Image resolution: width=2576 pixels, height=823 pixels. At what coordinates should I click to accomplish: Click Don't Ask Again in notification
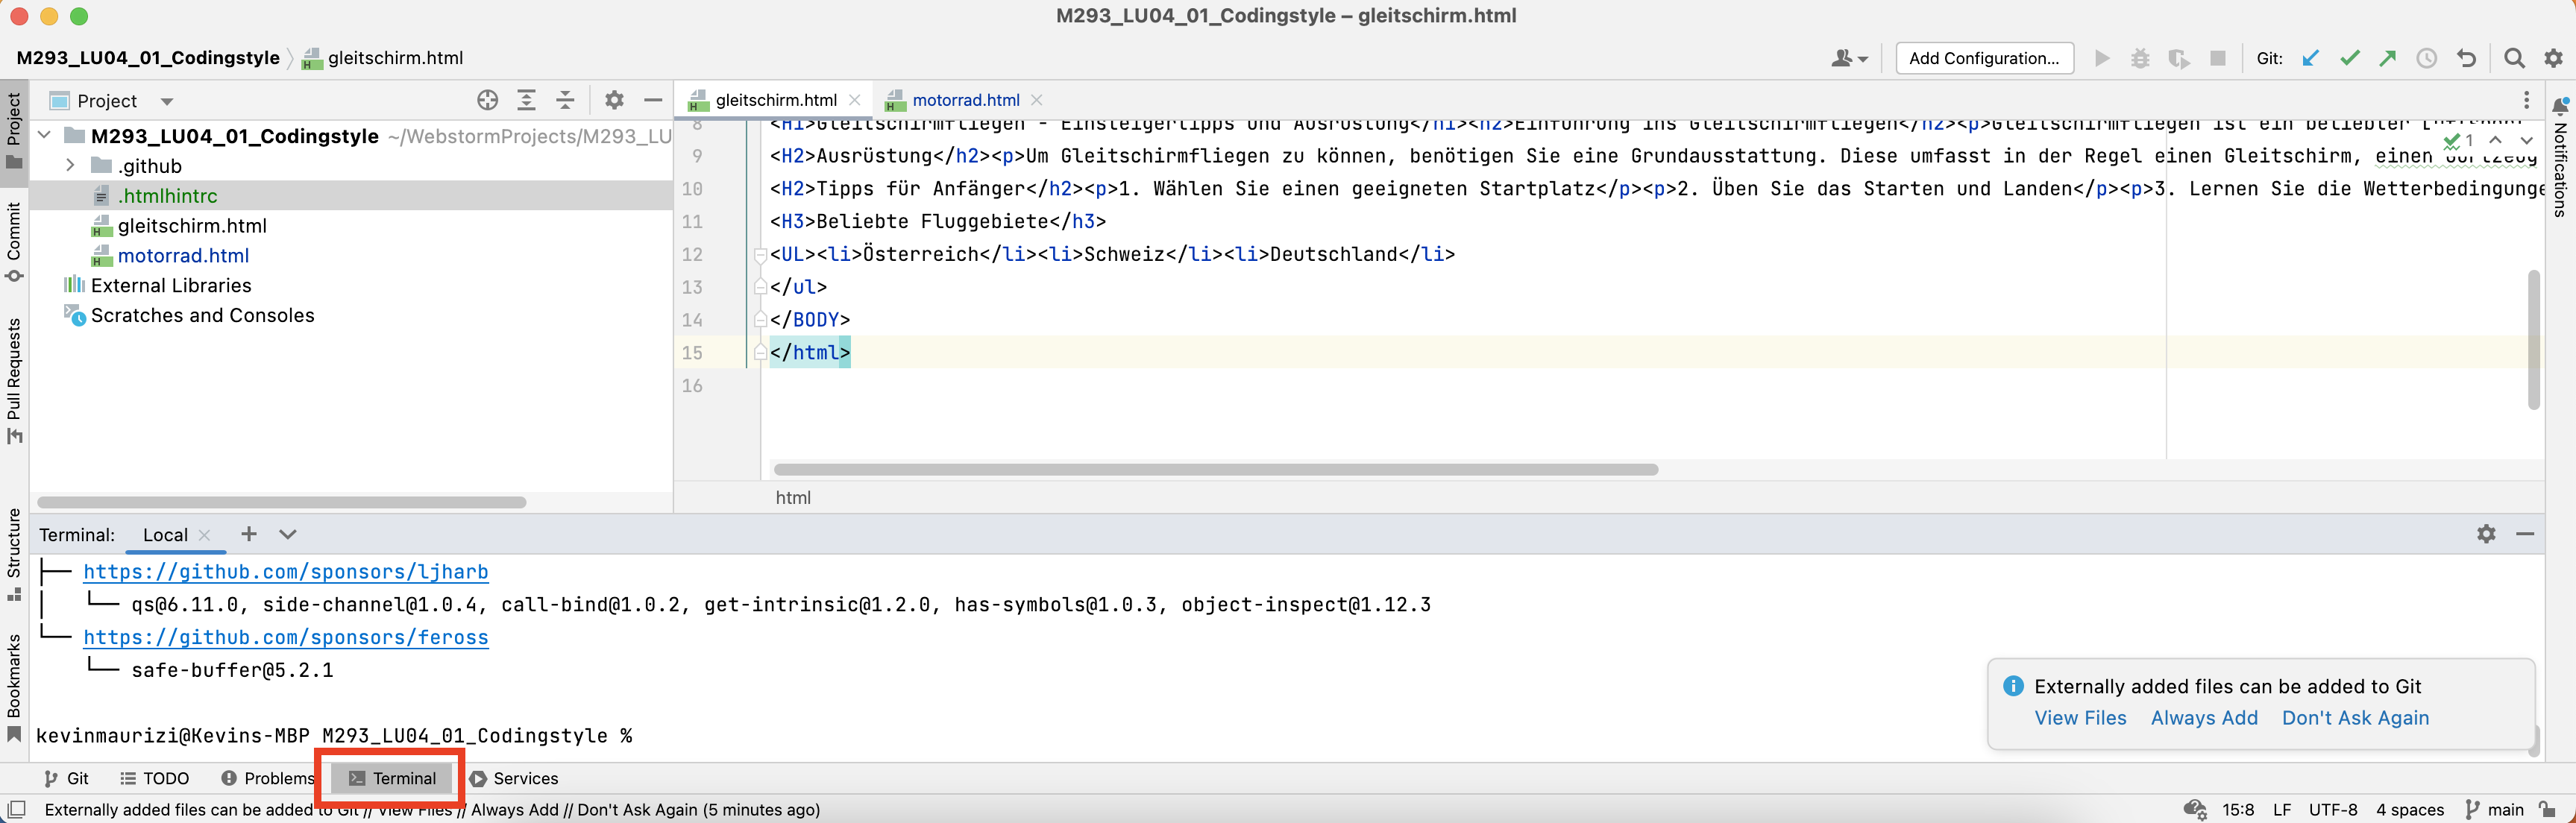2355,717
